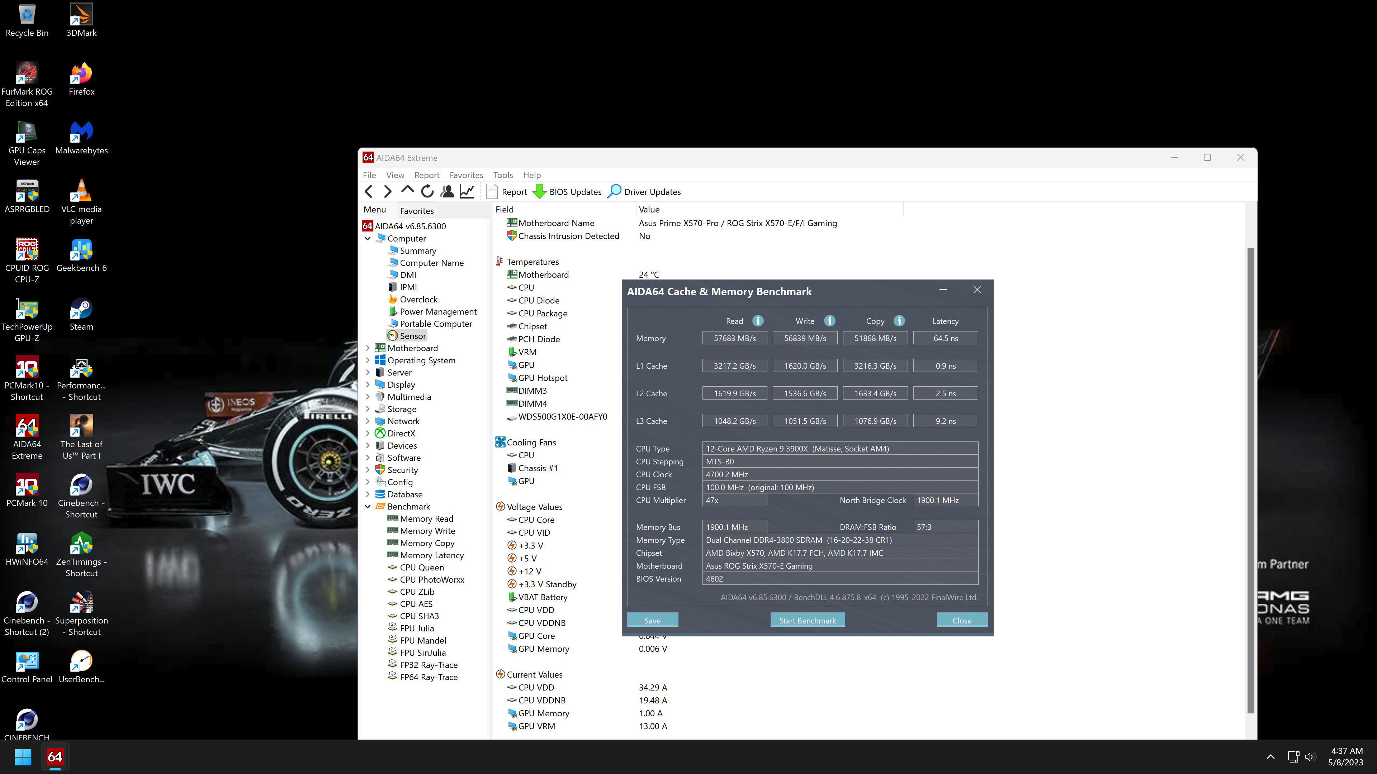The image size is (1377, 774).
Task: Click the Start Benchmark button
Action: click(x=807, y=620)
